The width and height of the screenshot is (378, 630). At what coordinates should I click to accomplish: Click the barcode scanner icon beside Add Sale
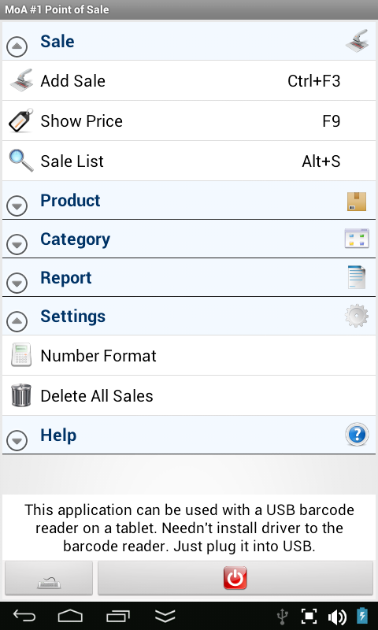pyautogui.click(x=21, y=80)
